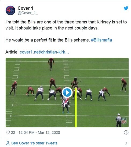Expand the chevron arrow at bottom right
131x147 pixels.
tap(126, 143)
